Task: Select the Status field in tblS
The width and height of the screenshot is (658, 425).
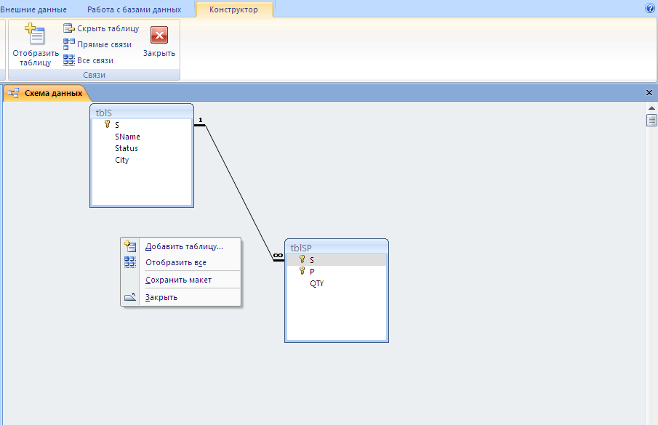Action: pyautogui.click(x=127, y=148)
